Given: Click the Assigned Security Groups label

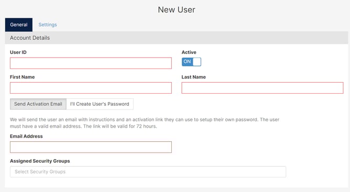Looking at the screenshot, I should [40, 161].
